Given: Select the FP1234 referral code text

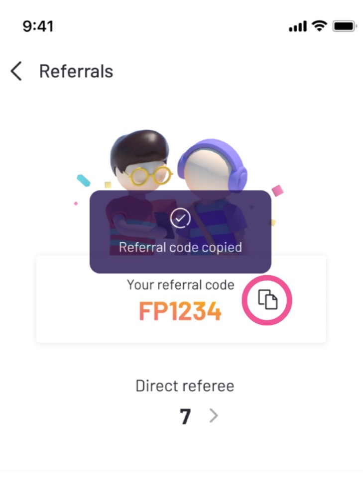Looking at the screenshot, I should [180, 311].
